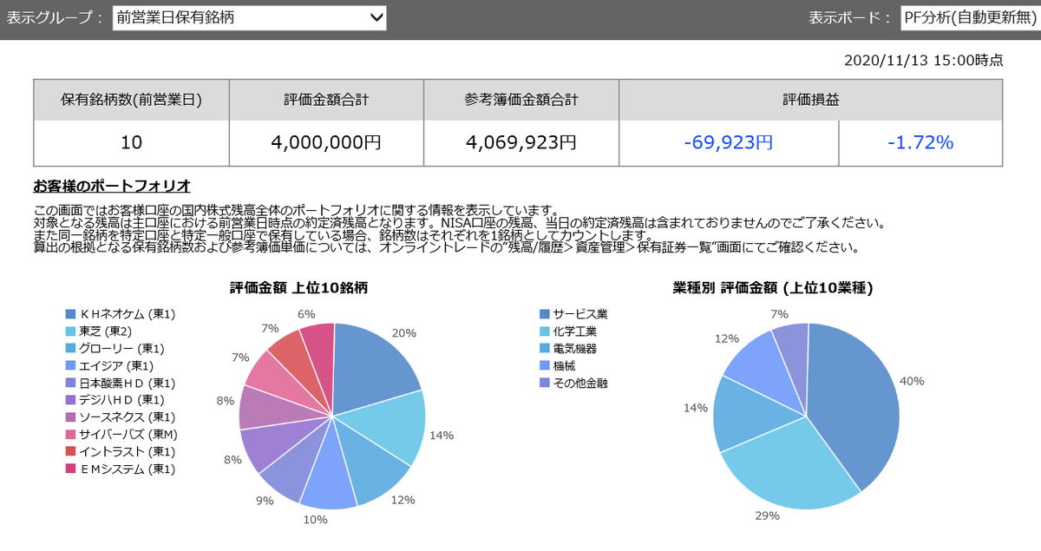The image size is (1041, 551).
Task: Select the 機械 legend label
Action: click(564, 366)
